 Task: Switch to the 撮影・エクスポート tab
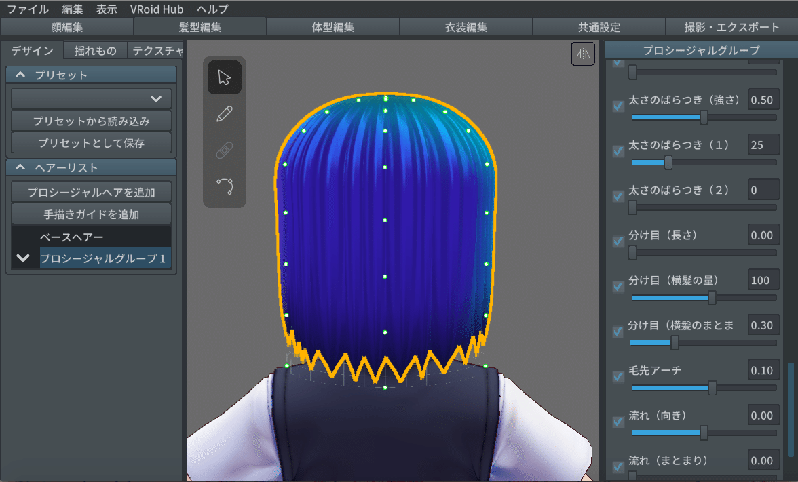coord(731,27)
